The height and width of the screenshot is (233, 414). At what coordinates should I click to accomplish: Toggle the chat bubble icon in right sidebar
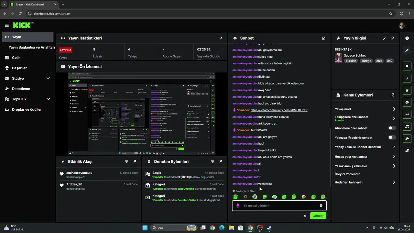point(407,102)
